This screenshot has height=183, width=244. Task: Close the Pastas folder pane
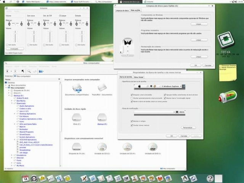59,79
